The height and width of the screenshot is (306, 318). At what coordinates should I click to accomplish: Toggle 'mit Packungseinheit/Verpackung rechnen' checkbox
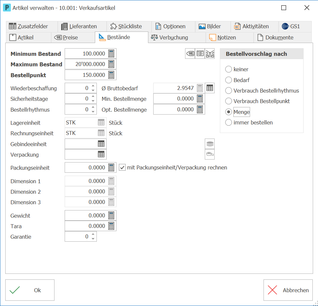click(122, 167)
